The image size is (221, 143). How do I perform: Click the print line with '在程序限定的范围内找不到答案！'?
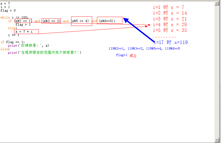coord(44,53)
